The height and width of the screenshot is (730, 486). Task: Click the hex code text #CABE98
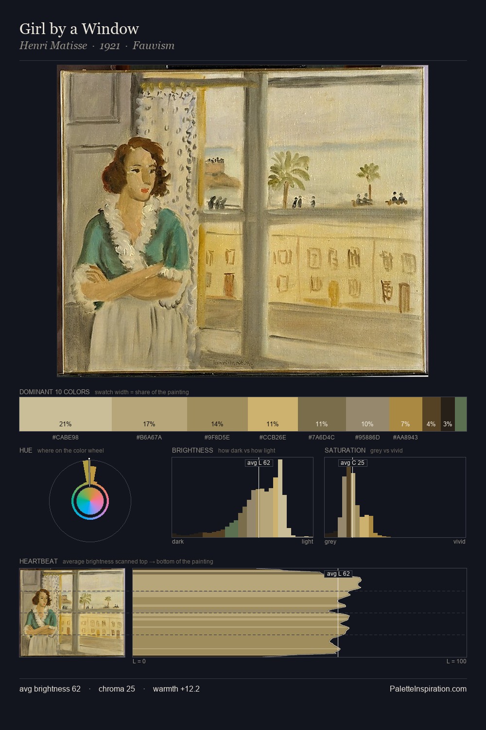point(65,438)
